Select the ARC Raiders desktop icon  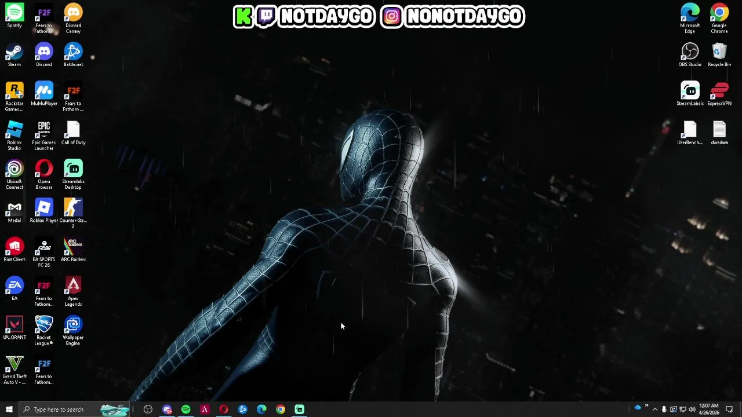click(x=73, y=250)
